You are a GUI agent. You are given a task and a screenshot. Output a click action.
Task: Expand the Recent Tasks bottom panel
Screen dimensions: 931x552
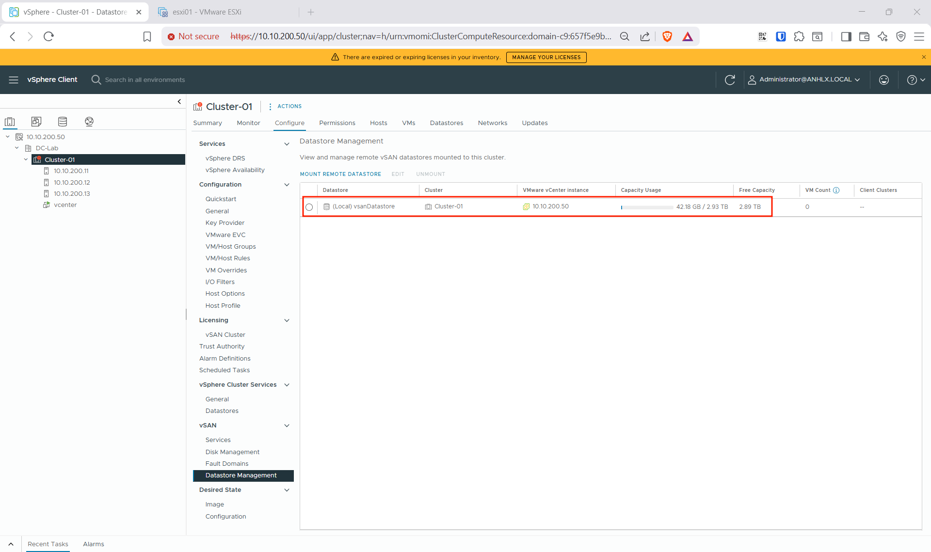pos(11,544)
